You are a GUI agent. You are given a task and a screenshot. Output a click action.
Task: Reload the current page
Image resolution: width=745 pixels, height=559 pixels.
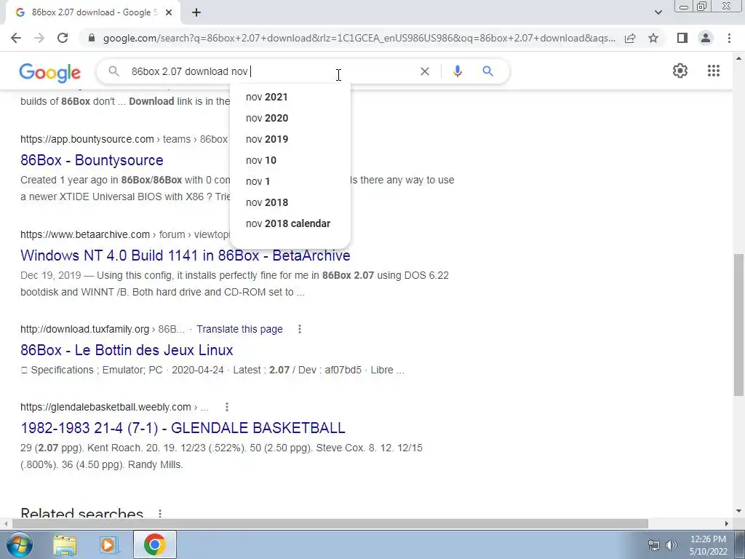[63, 38]
